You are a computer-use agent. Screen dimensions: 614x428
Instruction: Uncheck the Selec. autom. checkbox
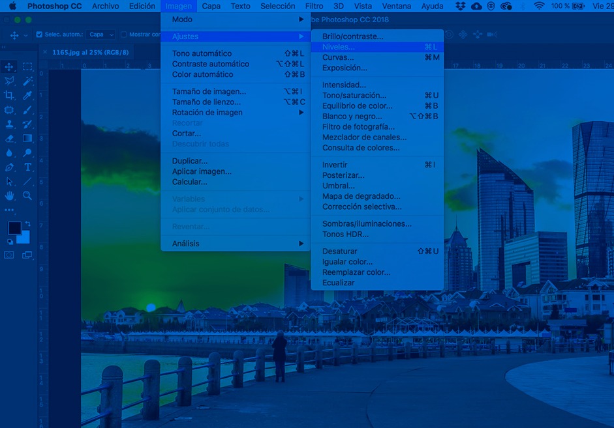coord(39,35)
